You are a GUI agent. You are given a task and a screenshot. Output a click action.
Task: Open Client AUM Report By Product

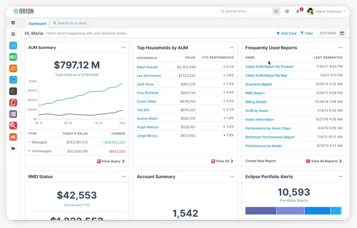coord(269,66)
